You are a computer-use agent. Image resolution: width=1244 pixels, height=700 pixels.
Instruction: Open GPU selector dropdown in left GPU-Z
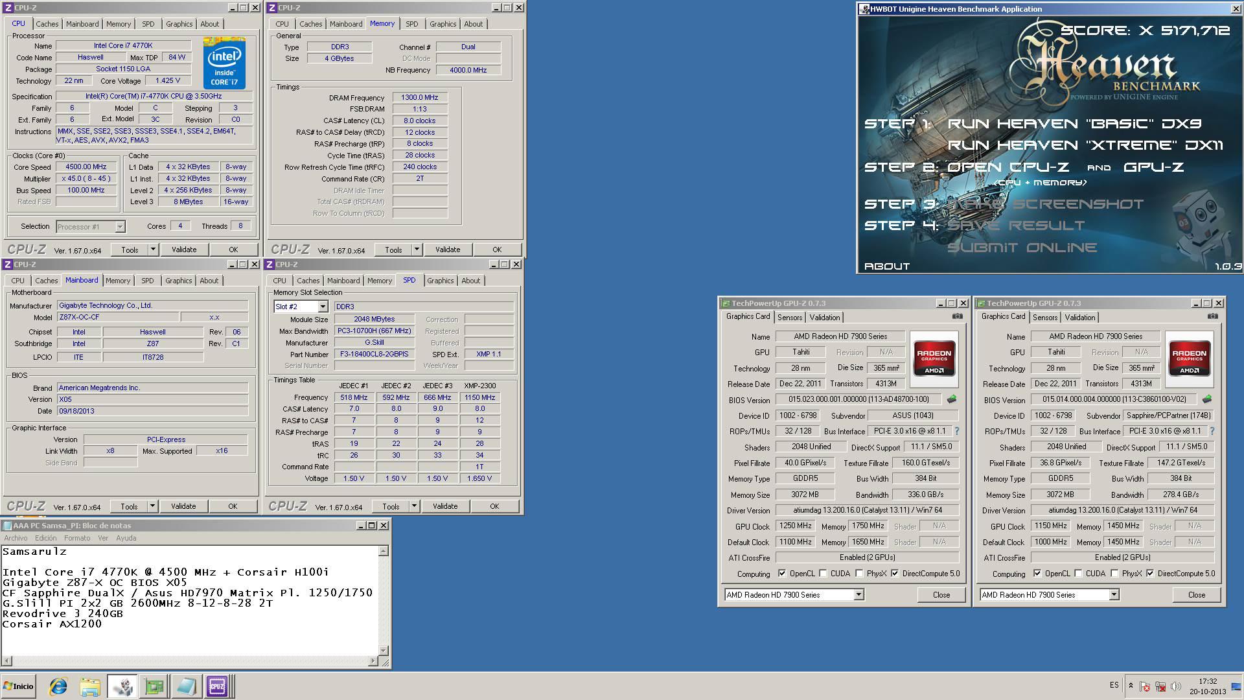[x=858, y=595]
